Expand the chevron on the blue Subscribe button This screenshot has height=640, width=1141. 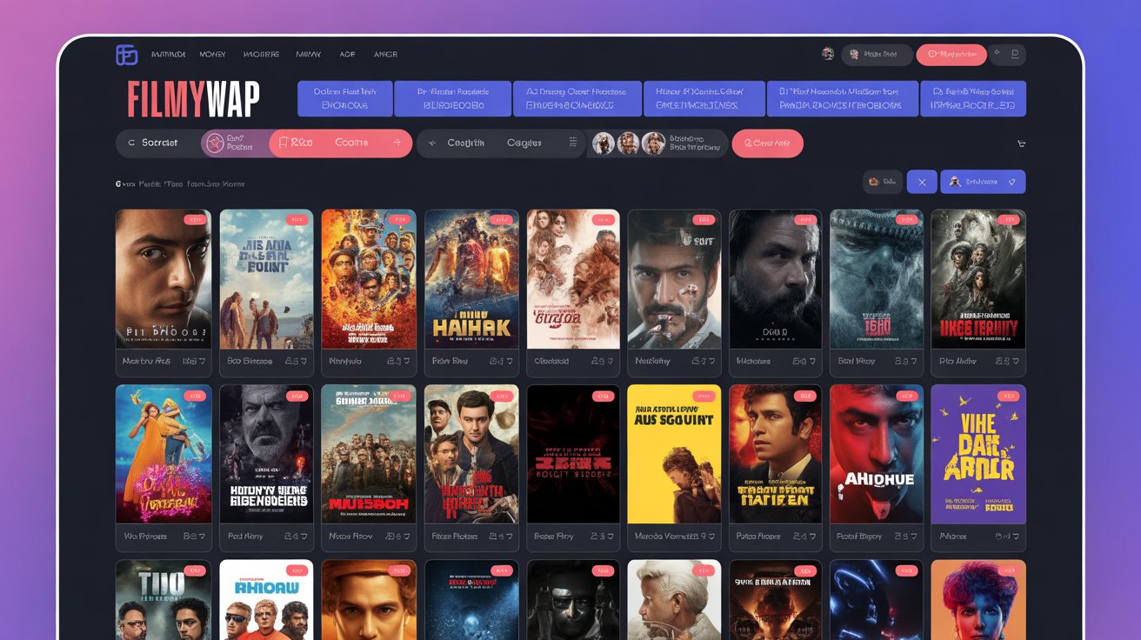(x=1011, y=182)
